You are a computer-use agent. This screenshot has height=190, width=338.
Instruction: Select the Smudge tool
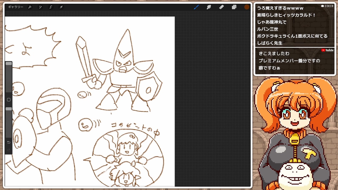coord(209,7)
